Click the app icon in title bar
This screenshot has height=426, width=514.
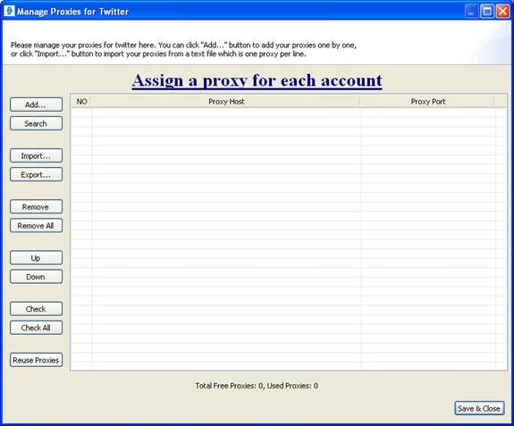point(9,11)
